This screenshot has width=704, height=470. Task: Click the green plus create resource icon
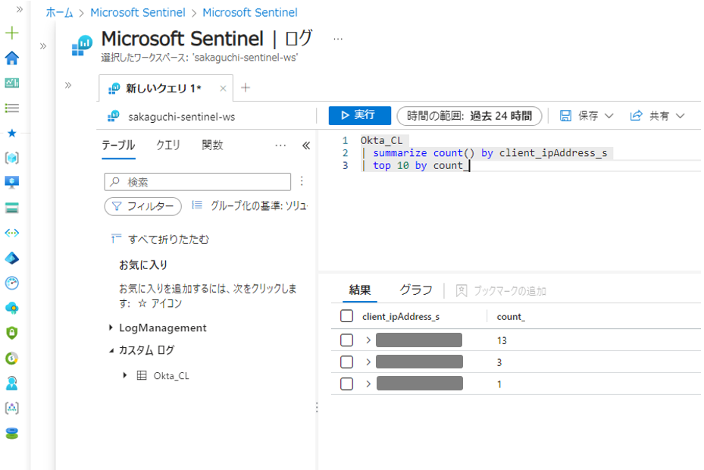(x=11, y=33)
